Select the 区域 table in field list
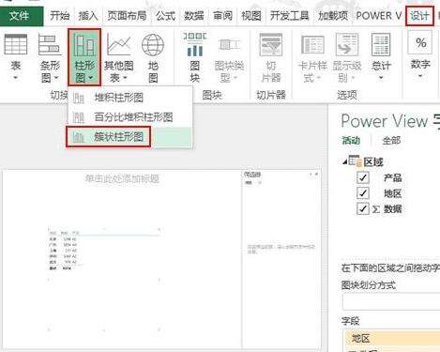The width and height of the screenshot is (440, 352). coord(373,162)
